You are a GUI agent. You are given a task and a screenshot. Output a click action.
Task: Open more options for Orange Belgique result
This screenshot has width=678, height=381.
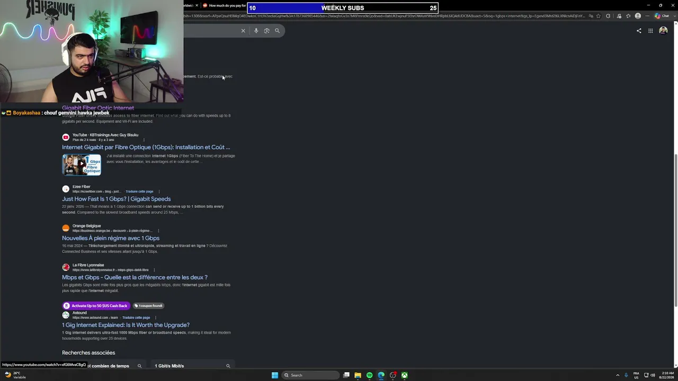click(x=158, y=231)
